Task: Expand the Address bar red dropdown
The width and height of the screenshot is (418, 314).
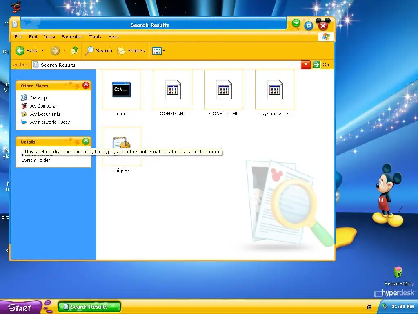Action: (x=305, y=65)
